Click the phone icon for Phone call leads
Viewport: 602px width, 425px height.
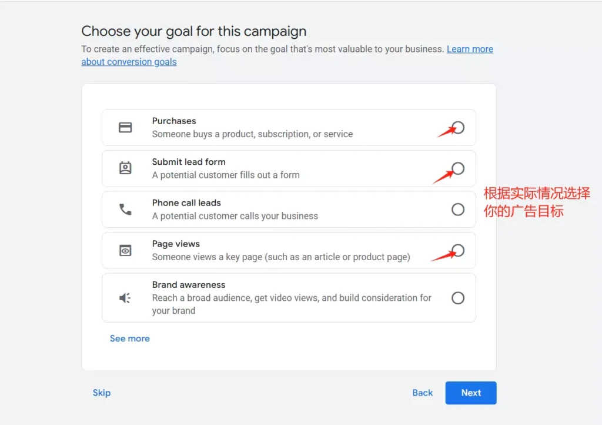(125, 208)
